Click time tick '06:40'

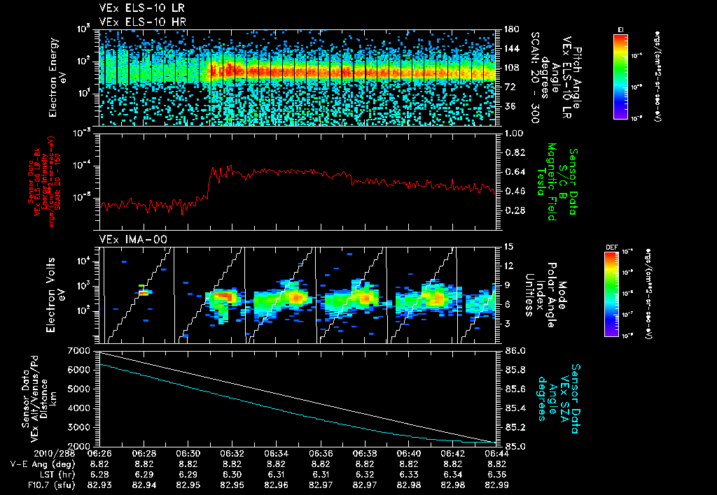[x=408, y=454]
